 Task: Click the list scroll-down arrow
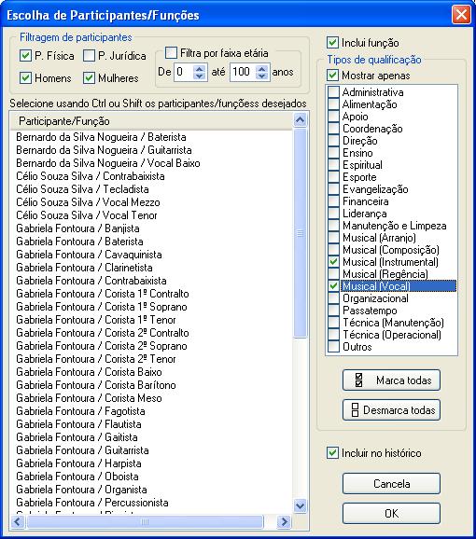click(300, 506)
